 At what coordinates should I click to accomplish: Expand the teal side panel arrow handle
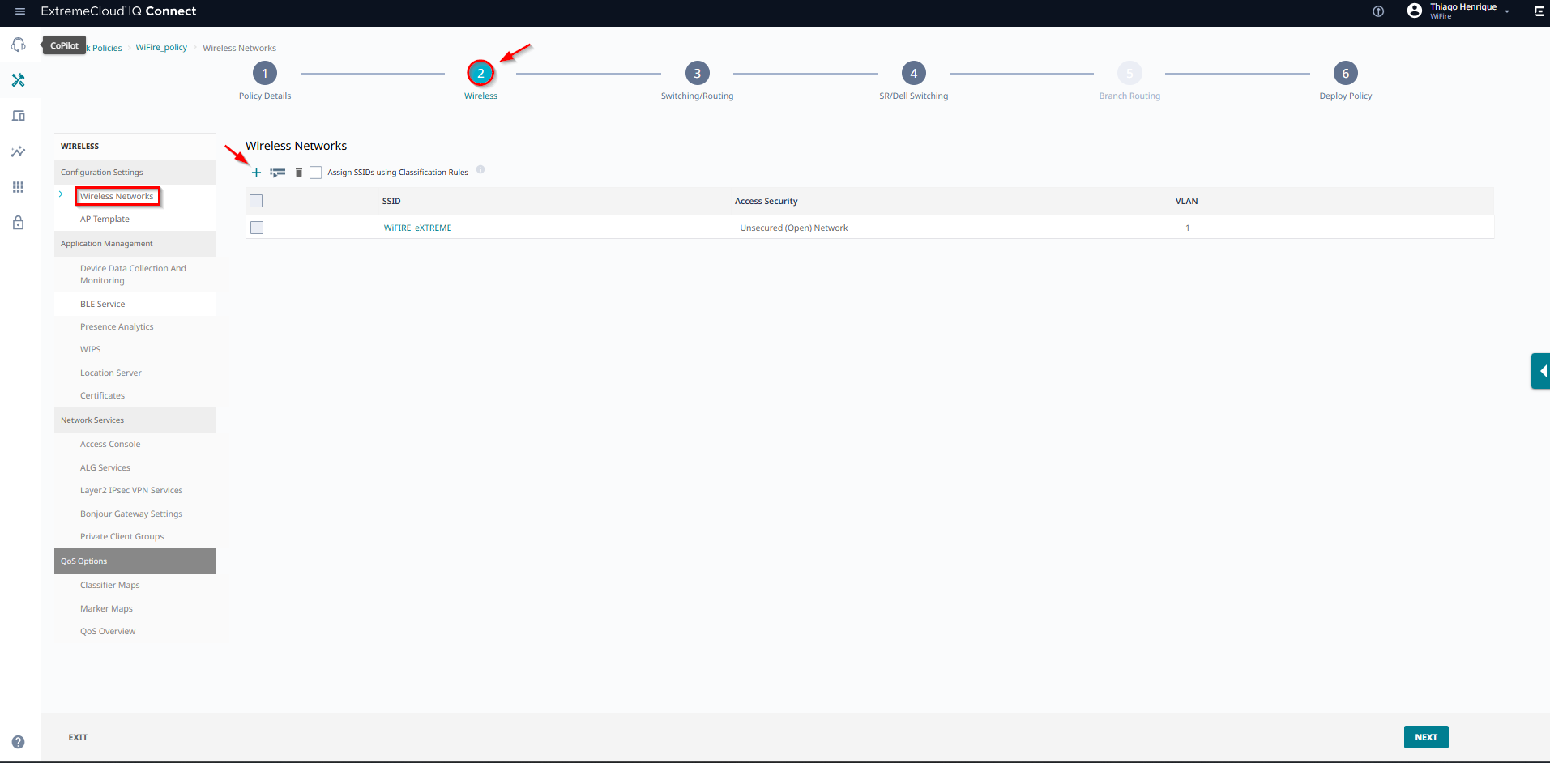click(x=1541, y=371)
